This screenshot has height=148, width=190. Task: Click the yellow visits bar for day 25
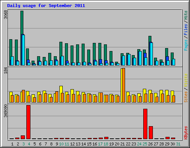point(144,91)
